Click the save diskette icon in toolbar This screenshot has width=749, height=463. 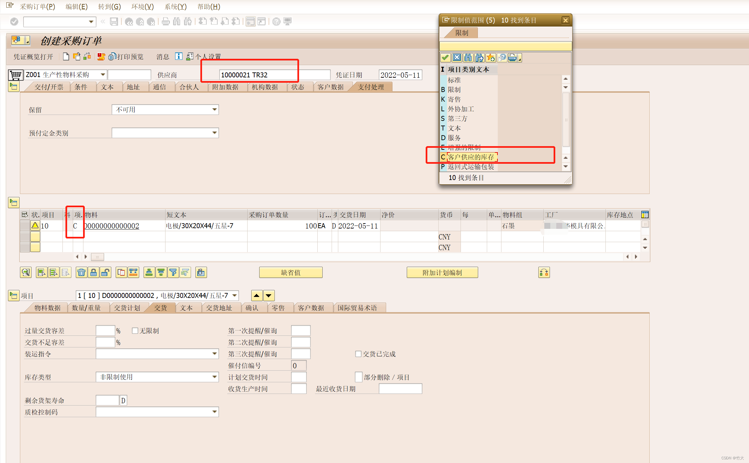pyautogui.click(x=114, y=22)
